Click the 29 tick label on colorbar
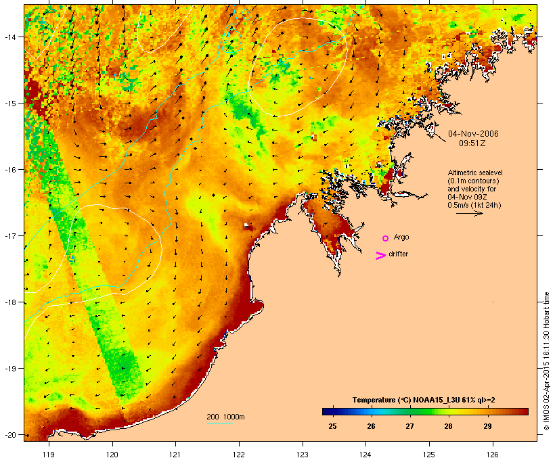555x460 pixels. pyautogui.click(x=487, y=426)
